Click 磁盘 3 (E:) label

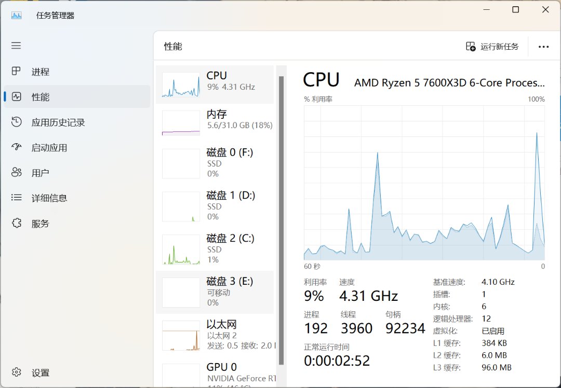click(230, 281)
